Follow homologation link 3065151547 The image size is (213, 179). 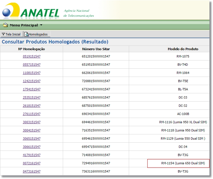(x=32, y=139)
